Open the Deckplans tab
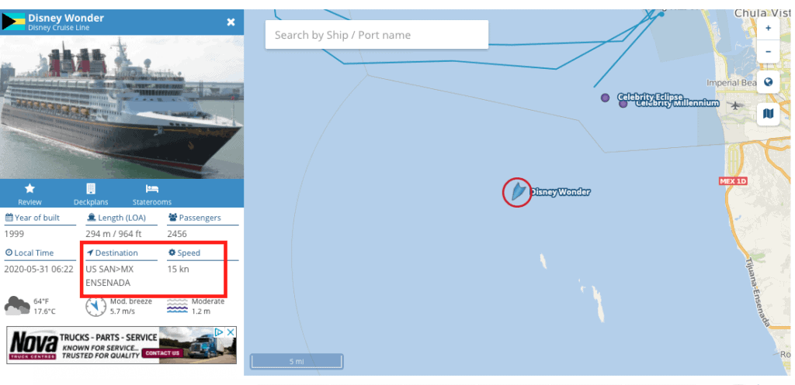Viewport: 795px width, 385px height. [x=91, y=194]
